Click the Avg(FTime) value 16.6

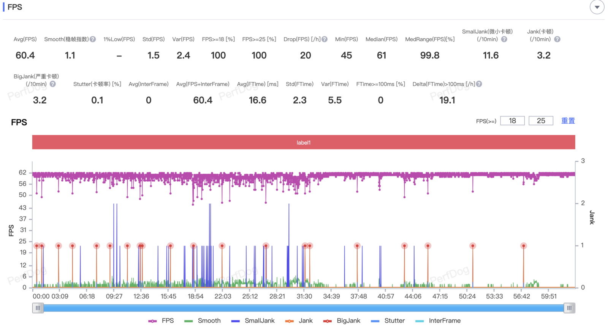258,100
